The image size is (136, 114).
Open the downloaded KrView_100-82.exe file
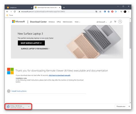(x=16, y=106)
